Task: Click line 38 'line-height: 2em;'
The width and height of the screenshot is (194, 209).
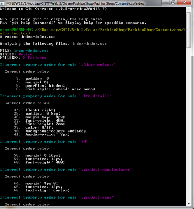Action: click(x=39, y=124)
